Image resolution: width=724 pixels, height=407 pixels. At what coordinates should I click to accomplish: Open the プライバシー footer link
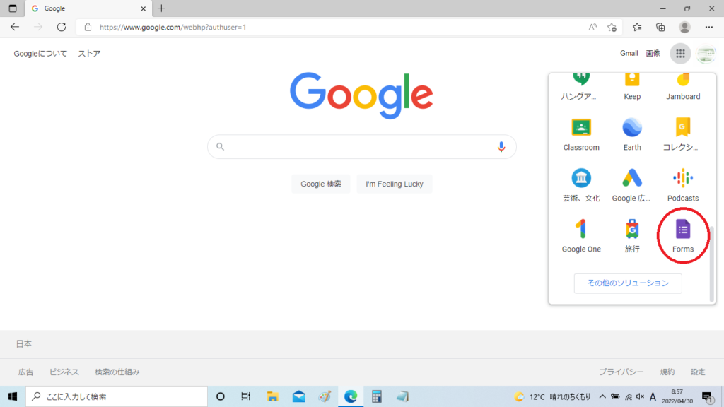[621, 372]
